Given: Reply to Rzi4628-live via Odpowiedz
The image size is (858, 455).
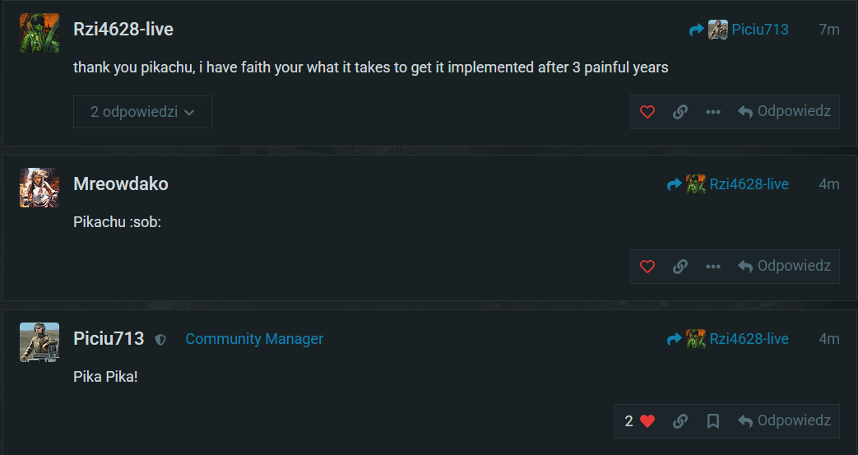Looking at the screenshot, I should click(x=784, y=112).
